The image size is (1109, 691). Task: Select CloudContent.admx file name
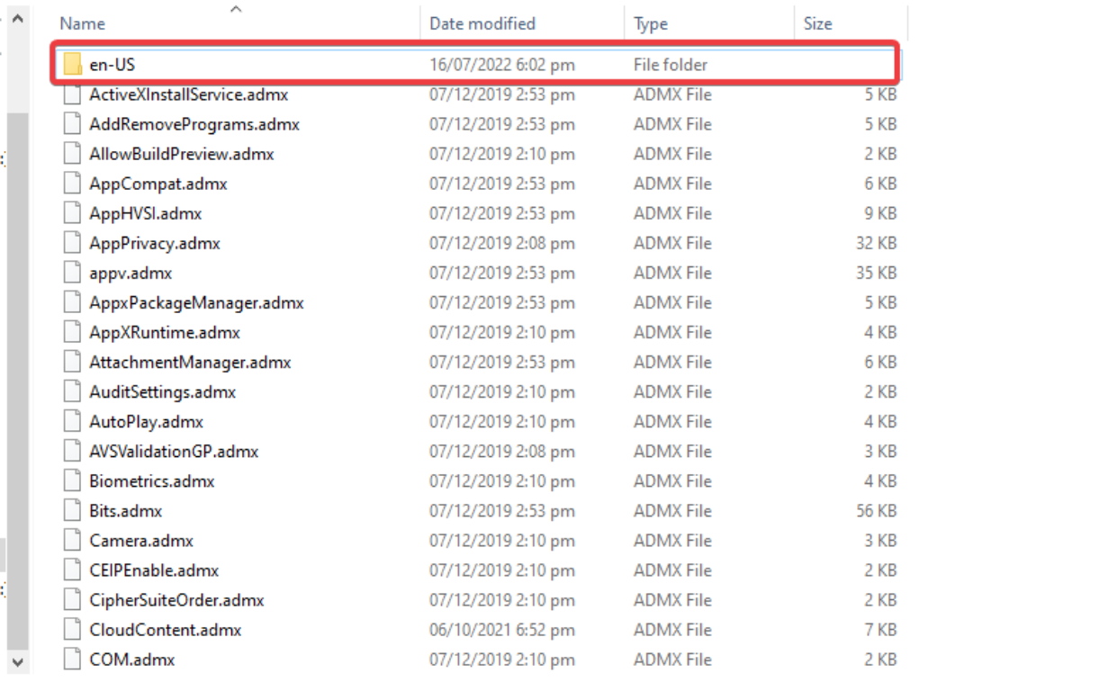[x=166, y=629]
